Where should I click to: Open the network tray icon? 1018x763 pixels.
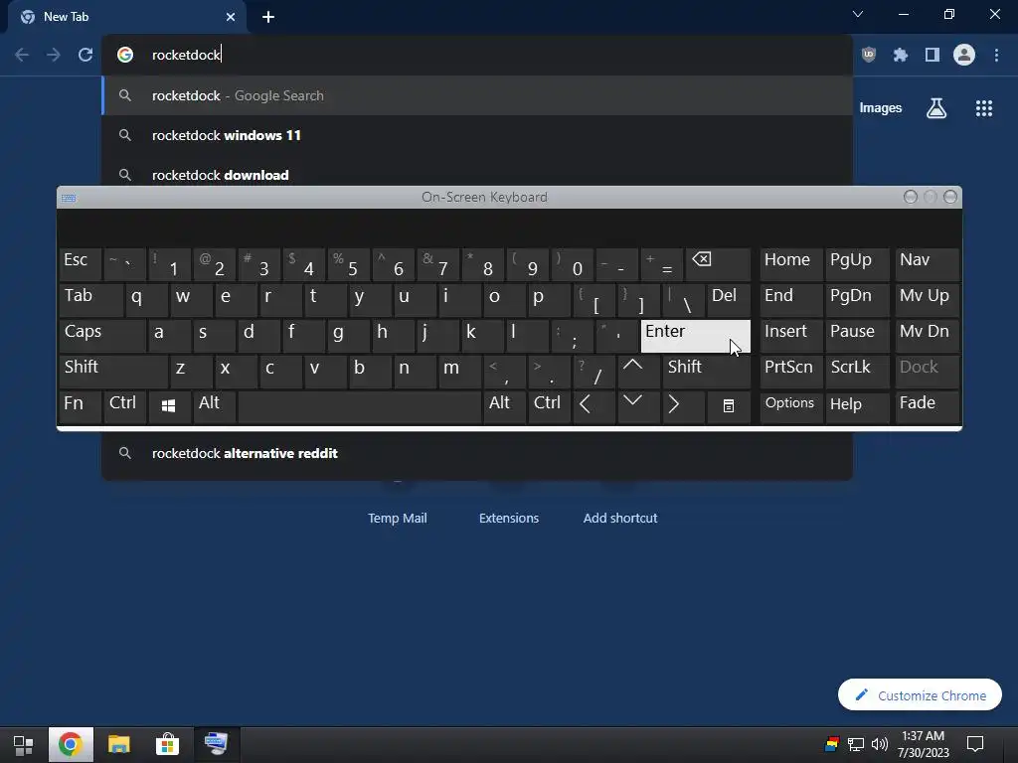click(x=856, y=744)
